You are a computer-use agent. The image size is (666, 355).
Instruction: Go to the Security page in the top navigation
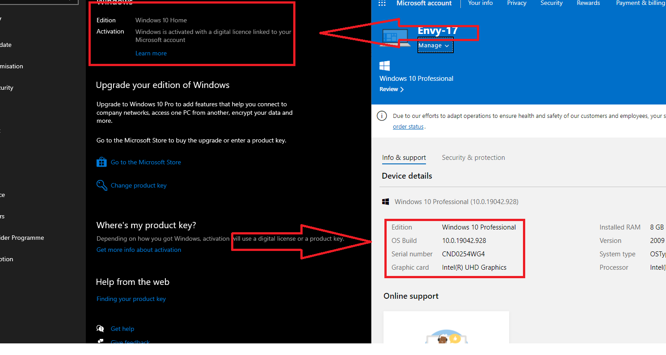pos(552,3)
